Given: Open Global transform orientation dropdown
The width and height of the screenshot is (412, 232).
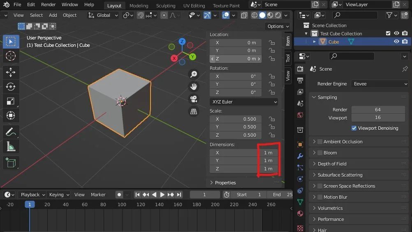Looking at the screenshot, I should tap(103, 15).
